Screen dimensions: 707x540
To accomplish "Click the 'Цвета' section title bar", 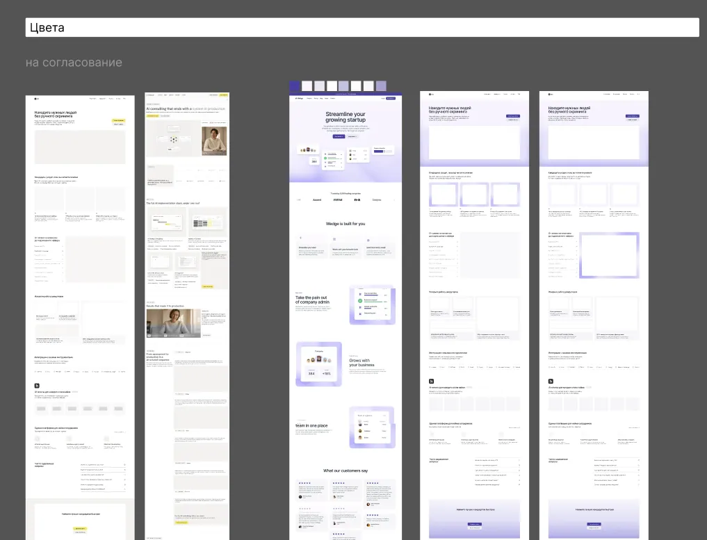I will [x=362, y=28].
